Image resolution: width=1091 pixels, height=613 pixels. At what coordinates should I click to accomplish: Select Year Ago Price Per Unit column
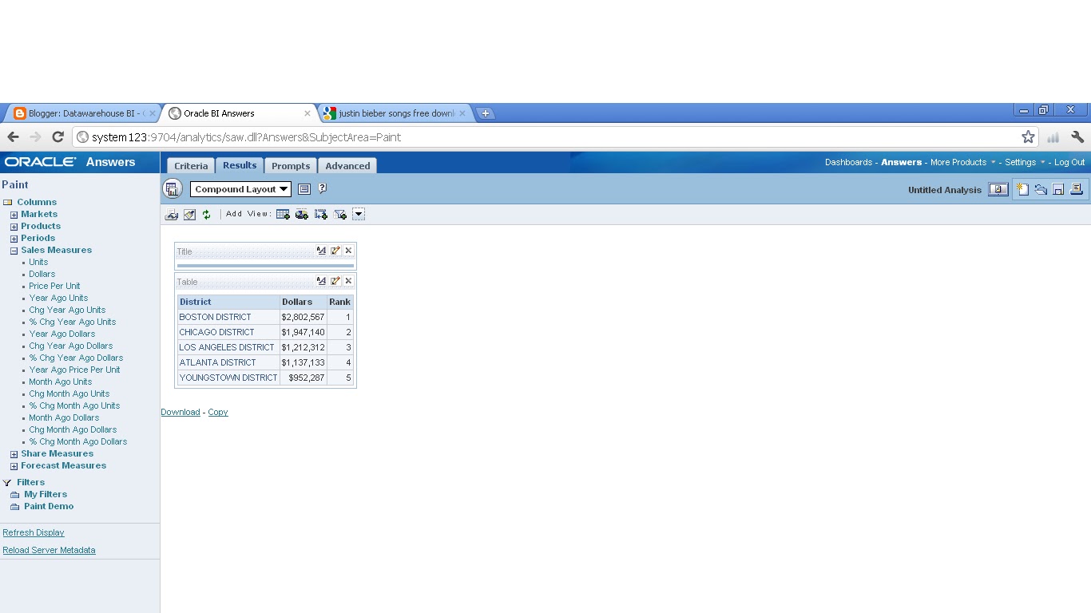tap(74, 370)
